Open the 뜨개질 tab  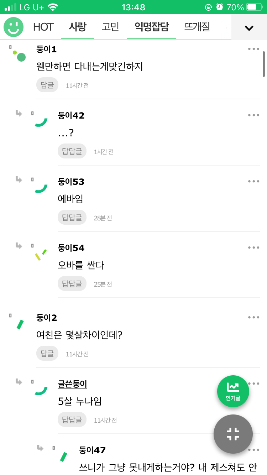(197, 27)
